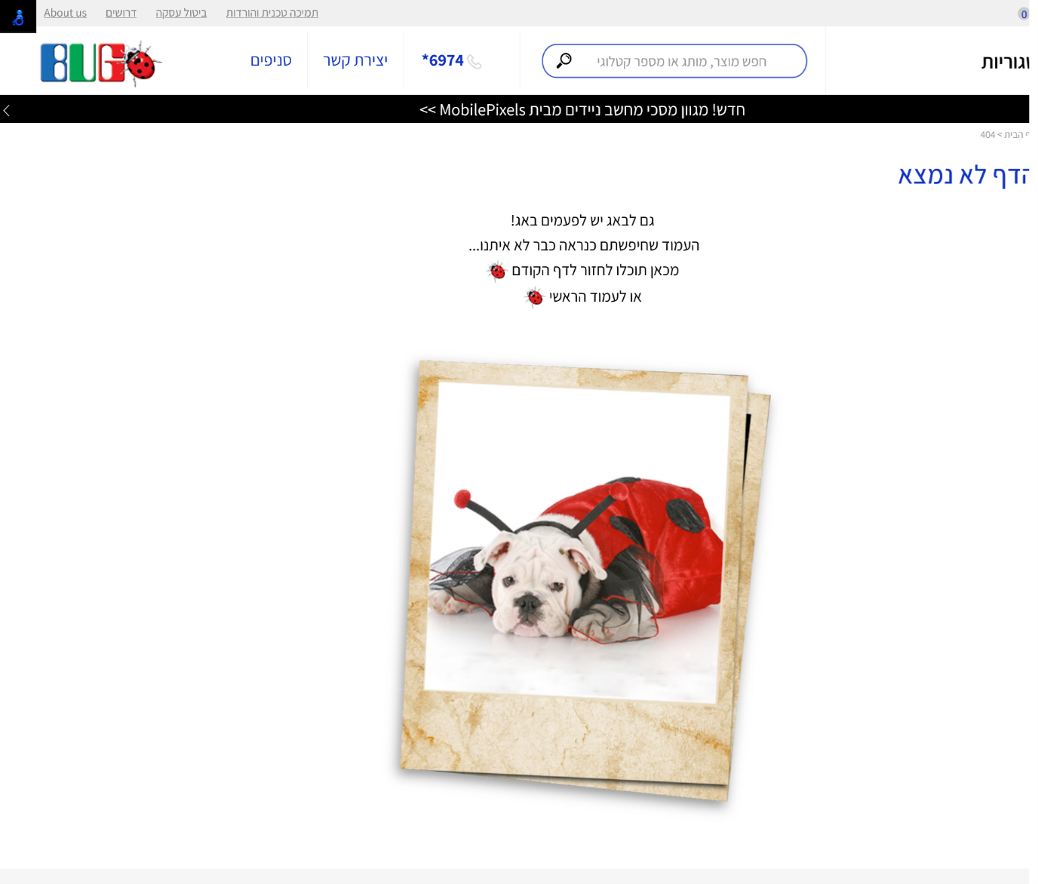Click the BUG ladybug logo
1038x884 pixels.
100,63
